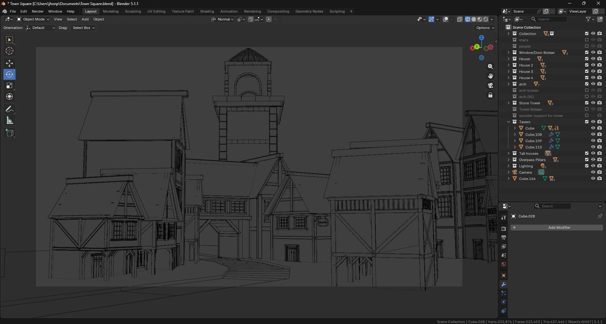Switch viewport shading to Rendered
The width and height of the screenshot is (606, 324).
486,19
